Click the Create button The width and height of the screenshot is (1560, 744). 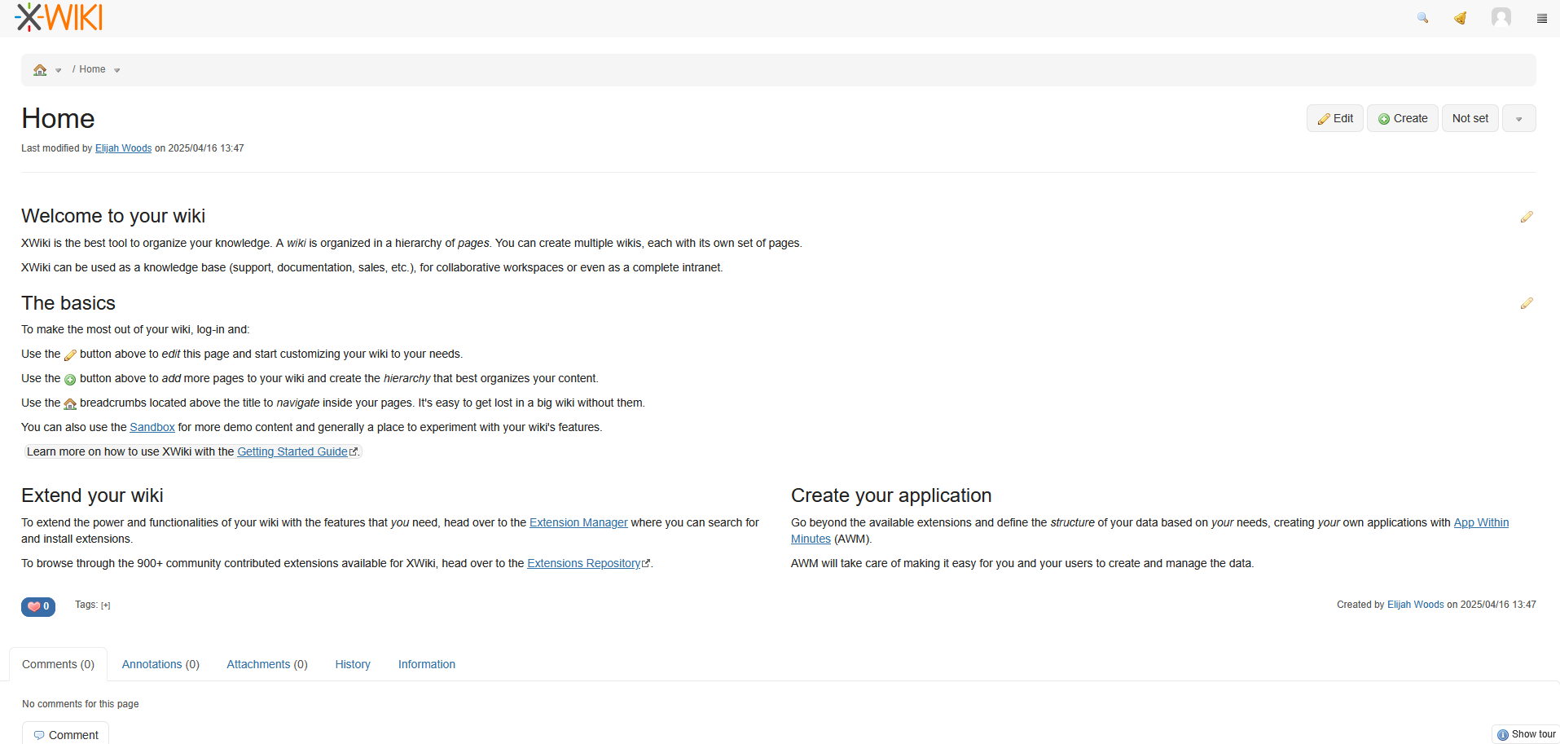click(1402, 119)
